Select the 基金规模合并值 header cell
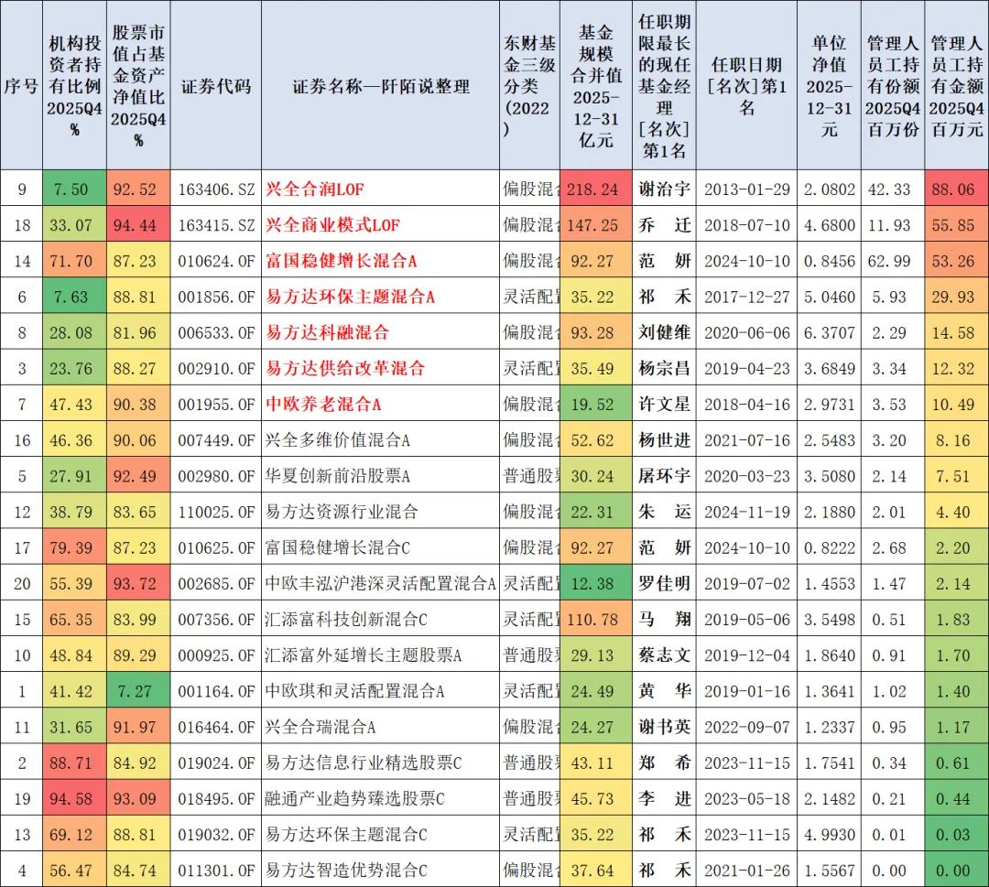This screenshot has height=887, width=989. 596,86
